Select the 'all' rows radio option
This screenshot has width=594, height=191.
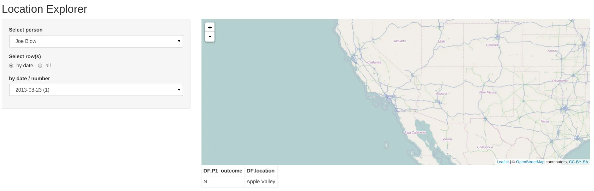click(x=40, y=66)
